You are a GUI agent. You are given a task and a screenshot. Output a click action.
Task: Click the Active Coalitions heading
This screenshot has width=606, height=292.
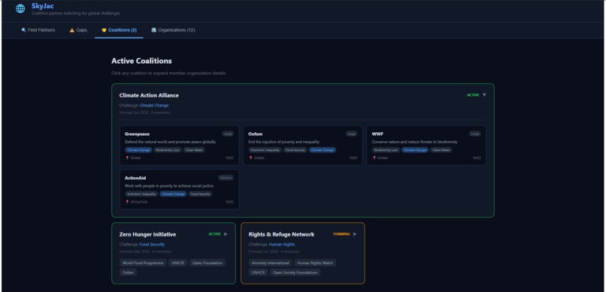[x=141, y=61]
